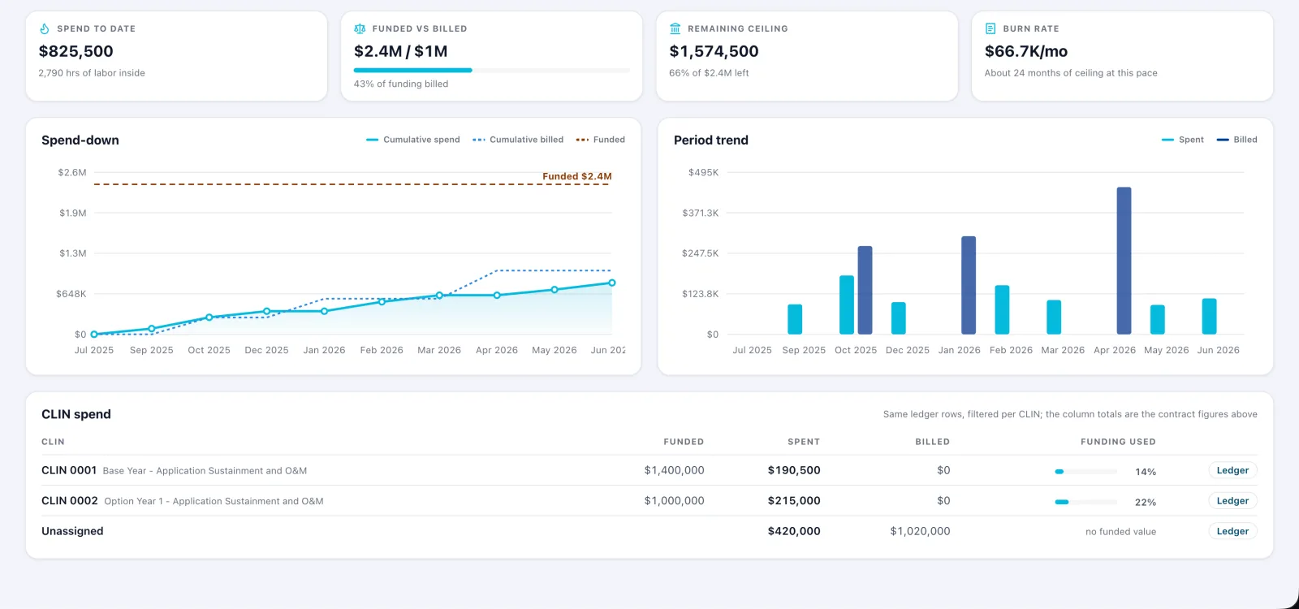Click the Feb 2026 spent bar
Image resolution: width=1299 pixels, height=609 pixels.
coord(1003,309)
